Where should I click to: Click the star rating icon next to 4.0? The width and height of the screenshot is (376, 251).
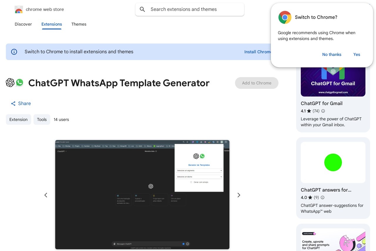(310, 197)
